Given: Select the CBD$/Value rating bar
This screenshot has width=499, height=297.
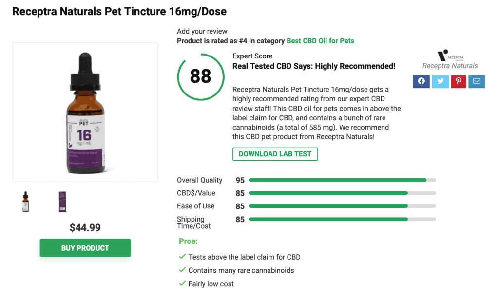Looking at the screenshot, I should click(340, 193).
